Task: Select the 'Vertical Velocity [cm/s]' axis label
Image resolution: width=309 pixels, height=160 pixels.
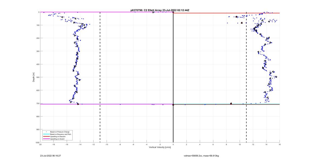Action: pyautogui.click(x=160, y=147)
